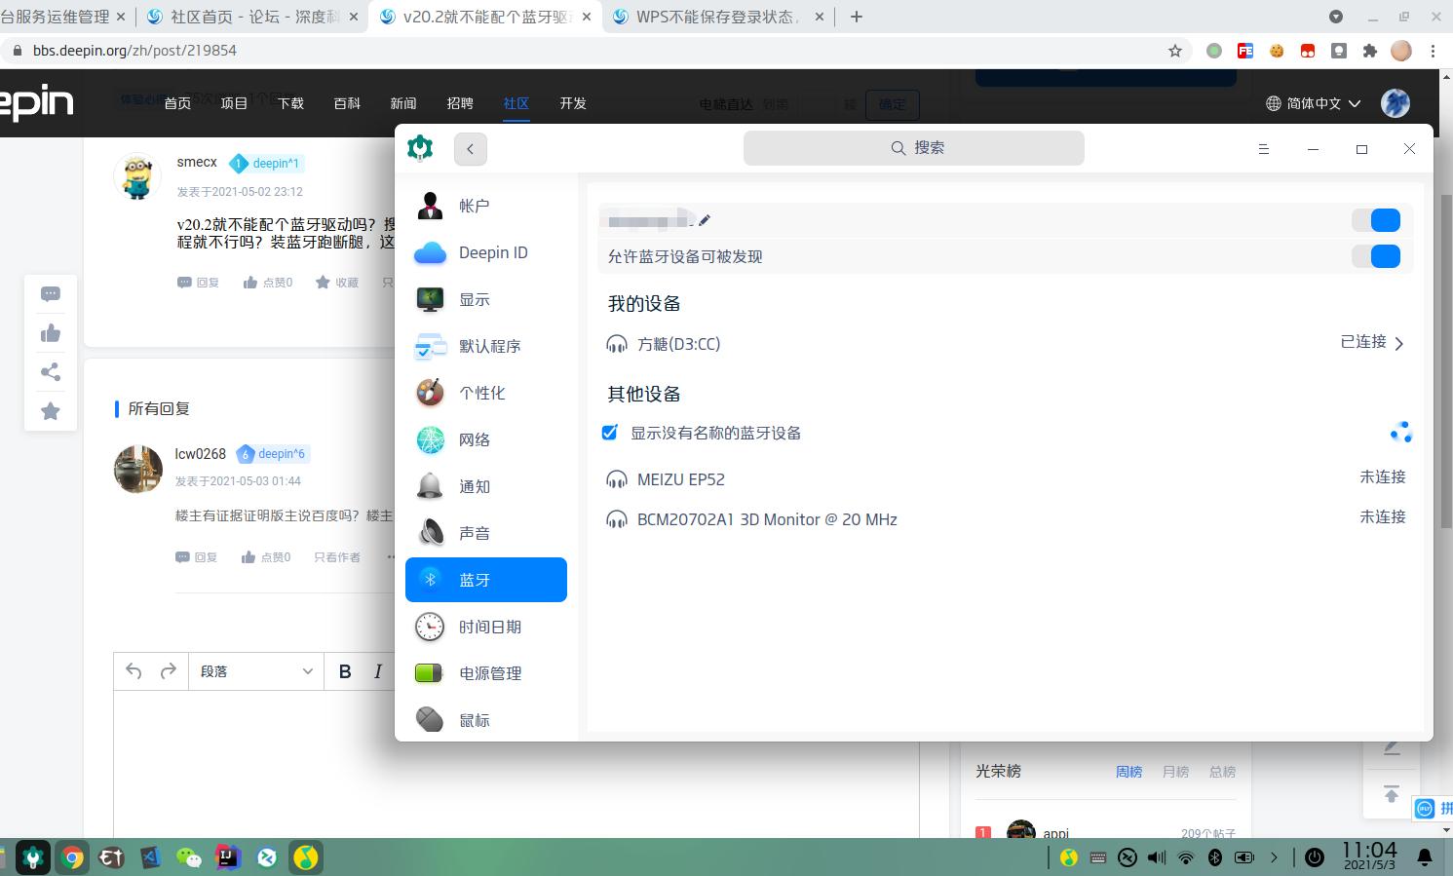
Task: Uncheck 显示没有名称的蓝牙设备 checkbox
Action: 610,433
